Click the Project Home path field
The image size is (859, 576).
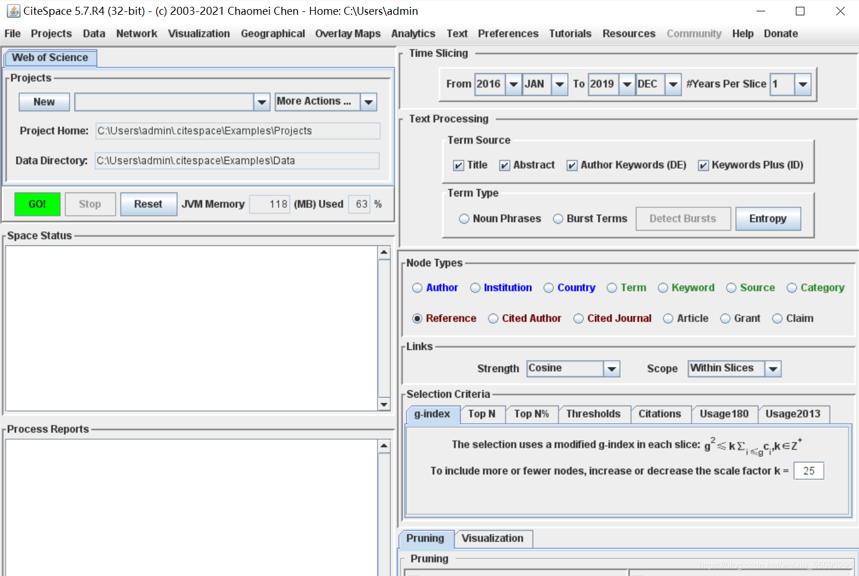pos(238,131)
